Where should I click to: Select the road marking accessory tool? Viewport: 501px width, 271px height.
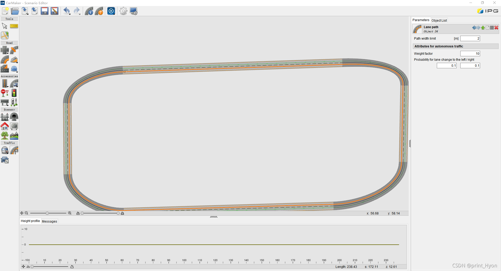pyautogui.click(x=5, y=83)
